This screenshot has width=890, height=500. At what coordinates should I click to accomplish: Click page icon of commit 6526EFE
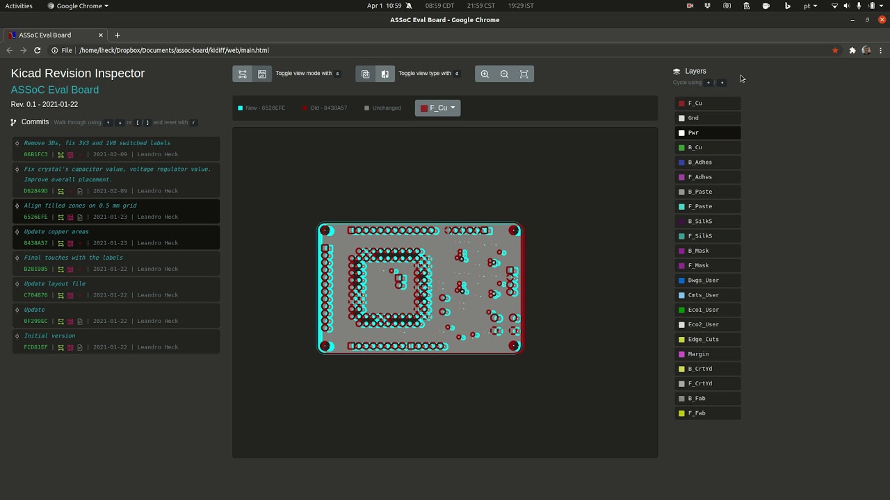coord(80,217)
